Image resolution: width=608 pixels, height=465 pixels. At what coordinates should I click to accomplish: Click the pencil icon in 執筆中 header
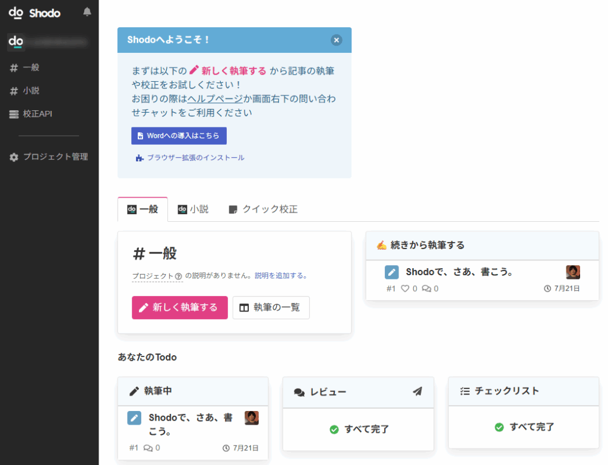click(134, 391)
